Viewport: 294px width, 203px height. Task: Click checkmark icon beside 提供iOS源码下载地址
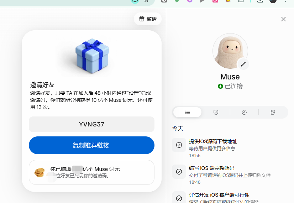179,145
